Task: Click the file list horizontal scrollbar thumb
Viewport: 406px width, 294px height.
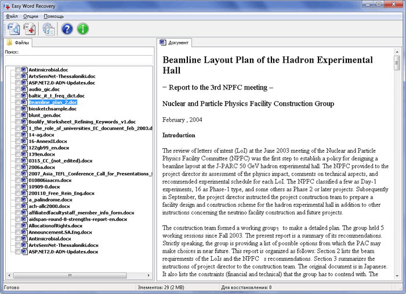Action: point(70,275)
